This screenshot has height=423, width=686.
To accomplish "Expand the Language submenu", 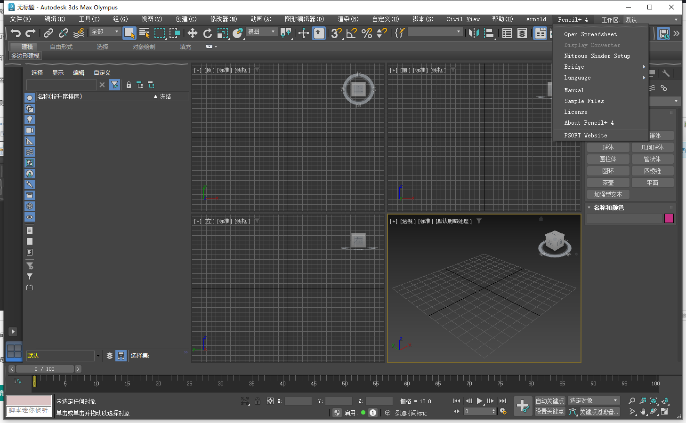I will point(601,78).
